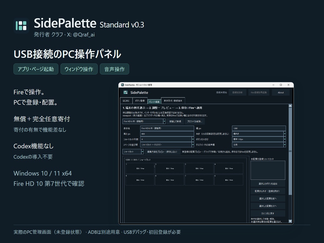
Task: Click the 音声操作 tag
Action: click(x=115, y=69)
